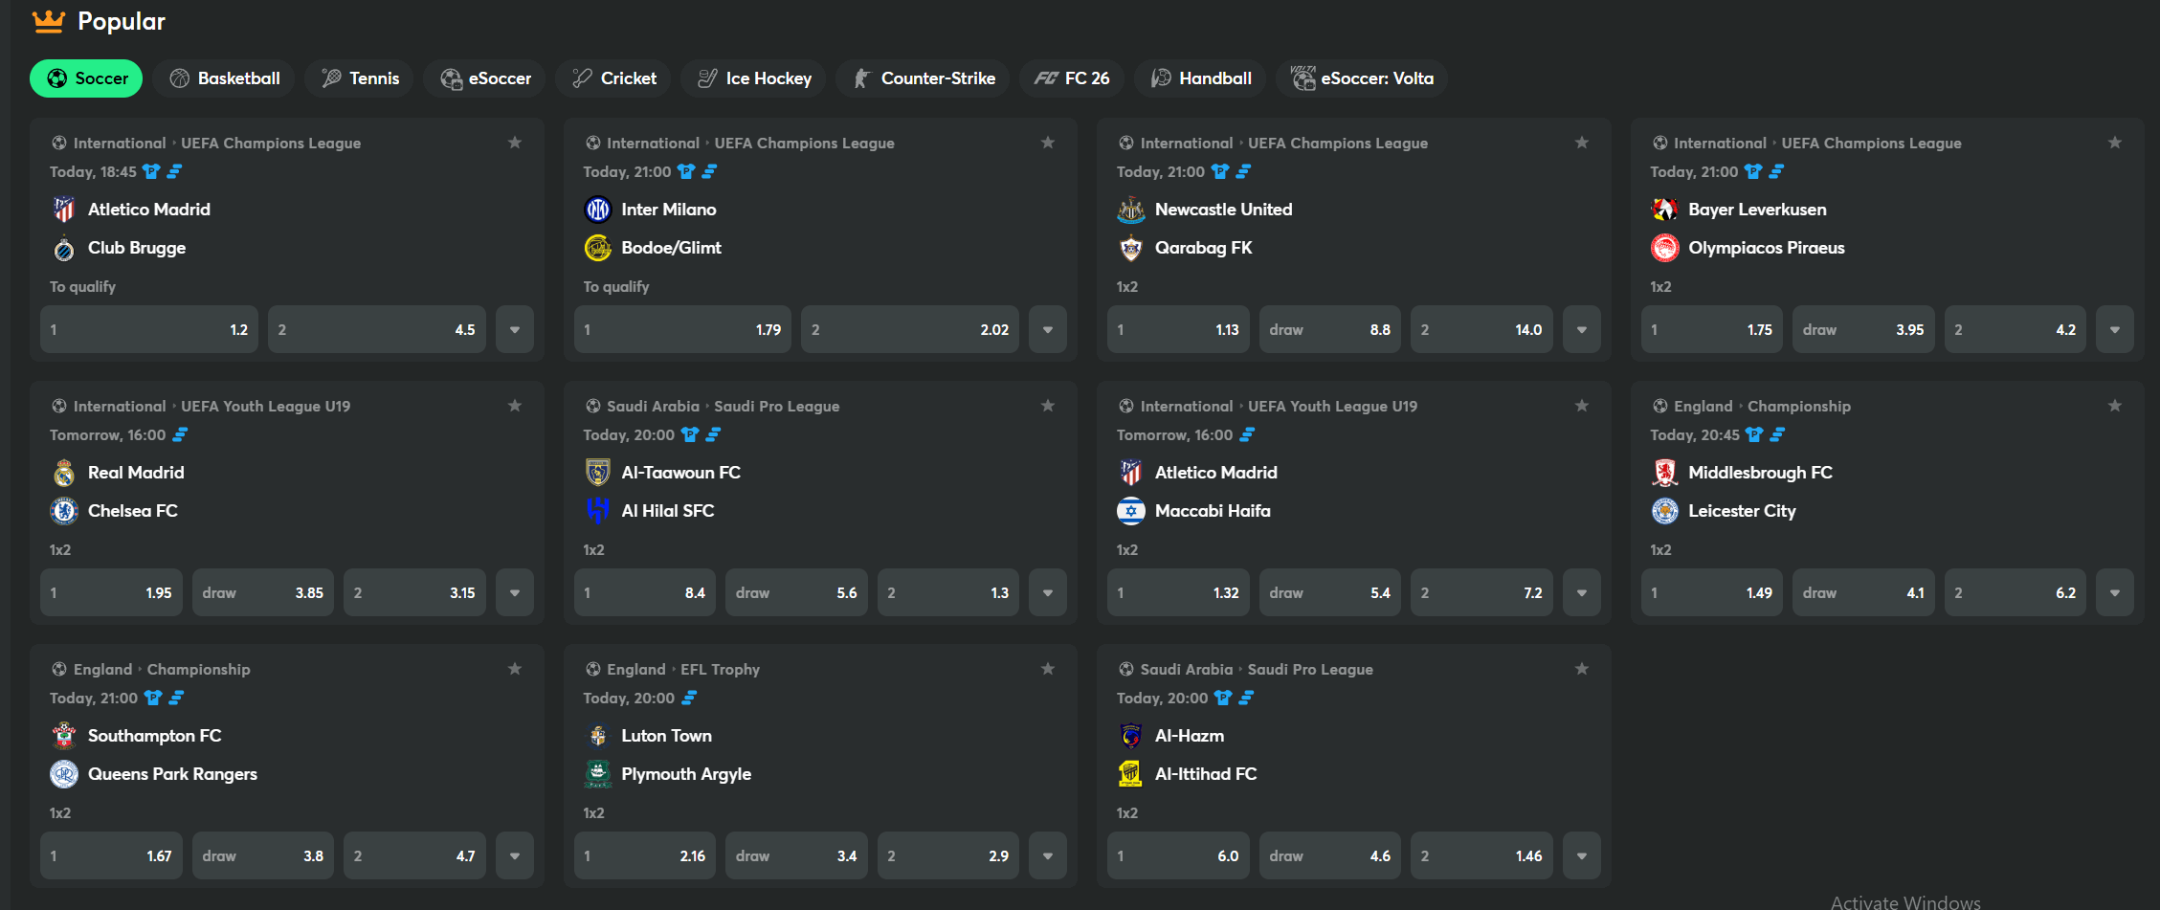This screenshot has width=2160, height=910.
Task: Click the jersey icon on Atletico Madrid vs Club Brugge
Action: [x=151, y=171]
